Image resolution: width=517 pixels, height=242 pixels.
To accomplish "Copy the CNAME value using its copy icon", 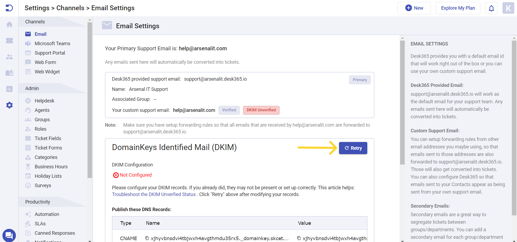I will click(299, 238).
